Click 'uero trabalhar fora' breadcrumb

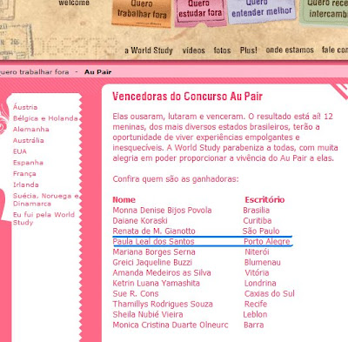coord(34,72)
